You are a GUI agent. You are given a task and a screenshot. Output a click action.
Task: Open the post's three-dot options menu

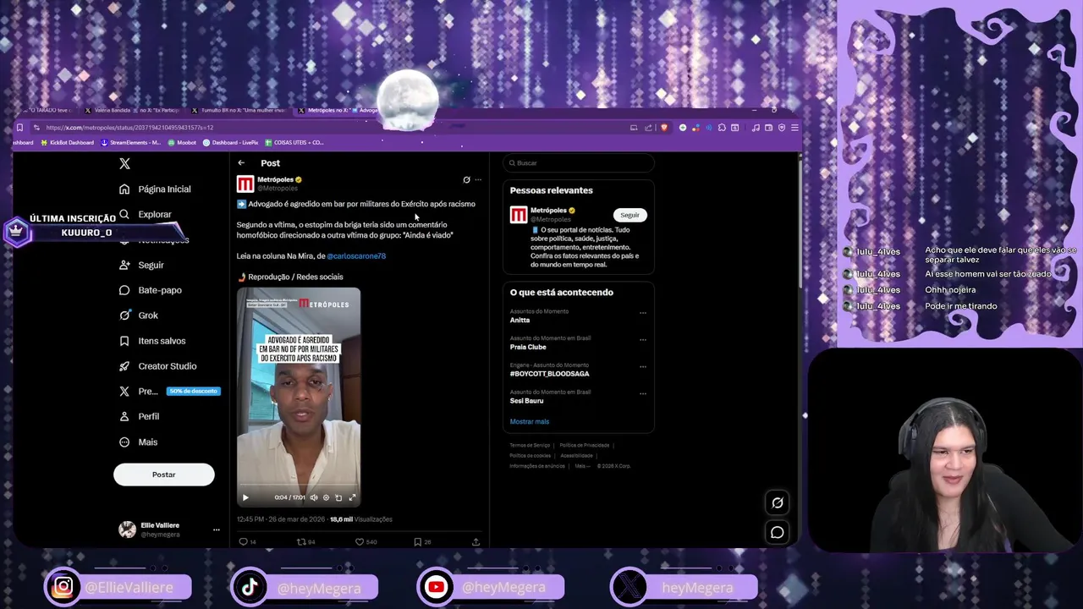pos(478,179)
